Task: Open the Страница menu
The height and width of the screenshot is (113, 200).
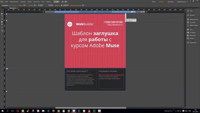Action: click(x=23, y=2)
